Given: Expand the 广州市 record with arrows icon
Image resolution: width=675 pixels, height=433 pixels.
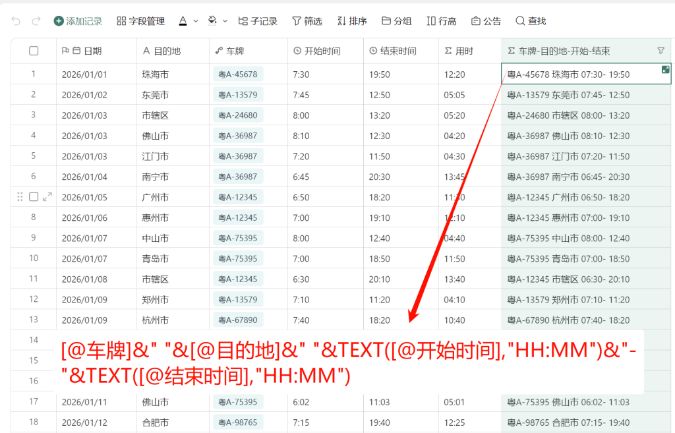Looking at the screenshot, I should point(47,196).
